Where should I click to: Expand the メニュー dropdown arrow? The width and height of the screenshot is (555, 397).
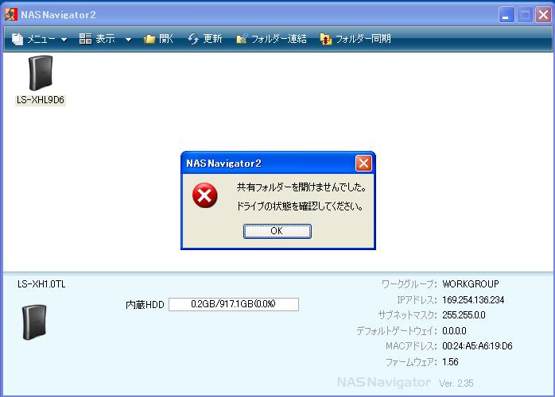[x=64, y=40]
